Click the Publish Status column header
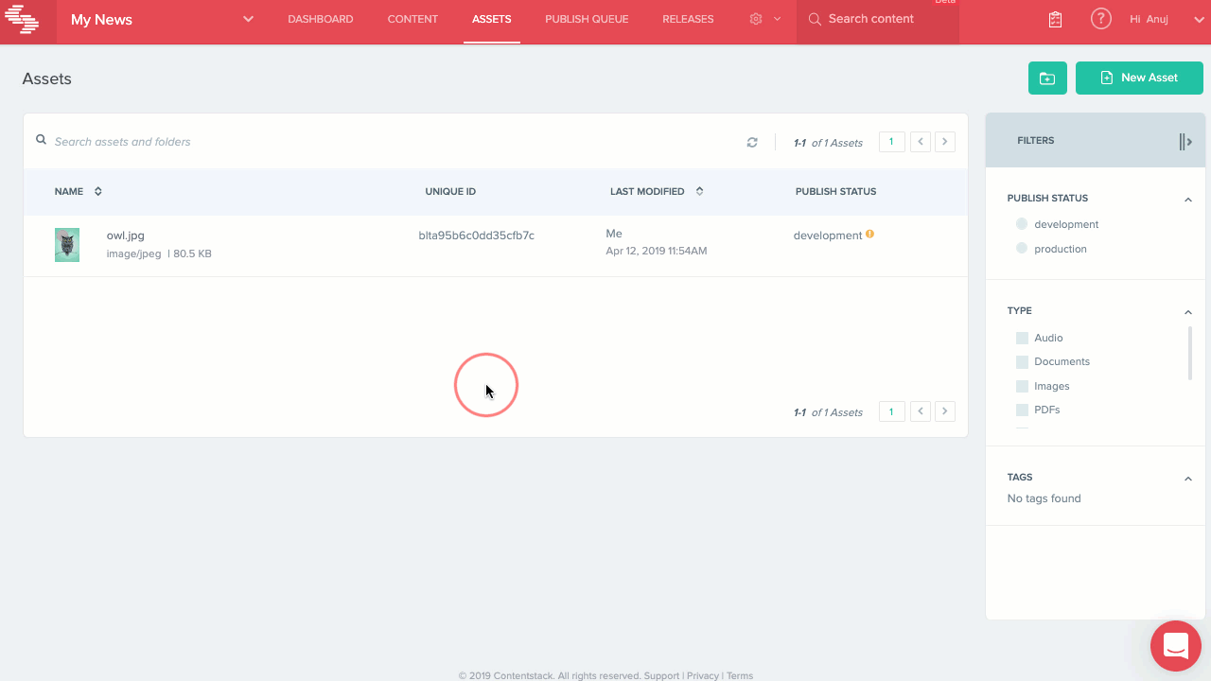The width and height of the screenshot is (1211, 681). point(835,191)
